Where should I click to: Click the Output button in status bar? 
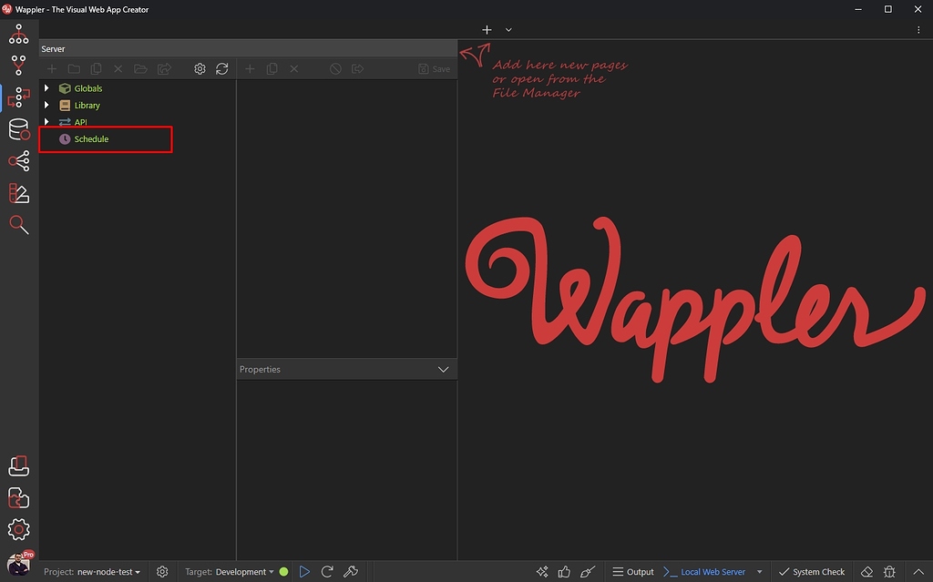[633, 572]
